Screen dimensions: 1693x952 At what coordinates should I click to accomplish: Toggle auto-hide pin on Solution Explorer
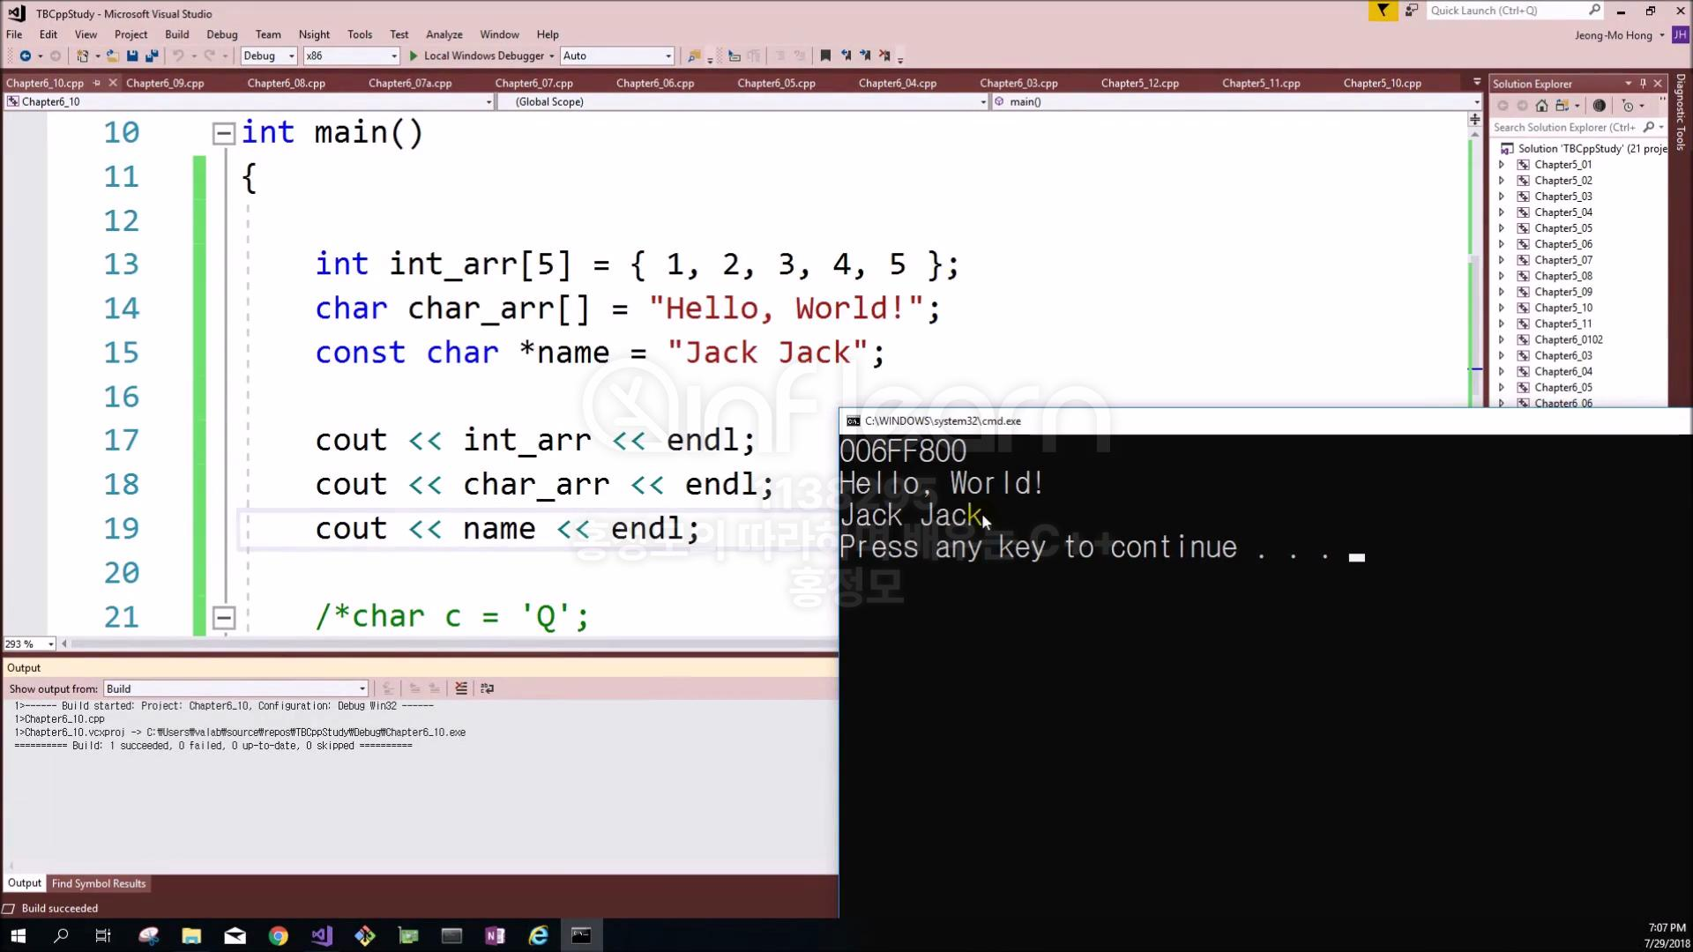(1643, 84)
